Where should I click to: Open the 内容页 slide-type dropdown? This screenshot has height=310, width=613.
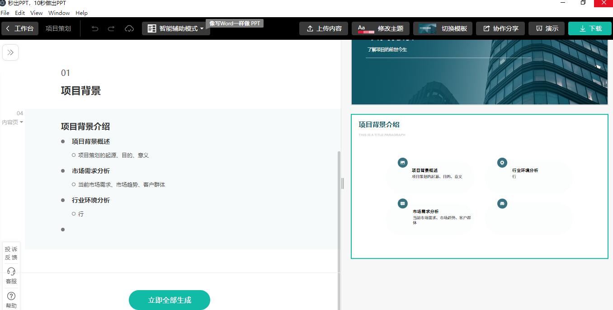pyautogui.click(x=12, y=122)
